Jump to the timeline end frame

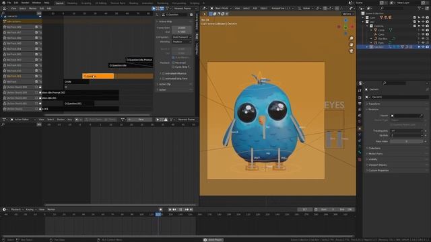(x=191, y=210)
